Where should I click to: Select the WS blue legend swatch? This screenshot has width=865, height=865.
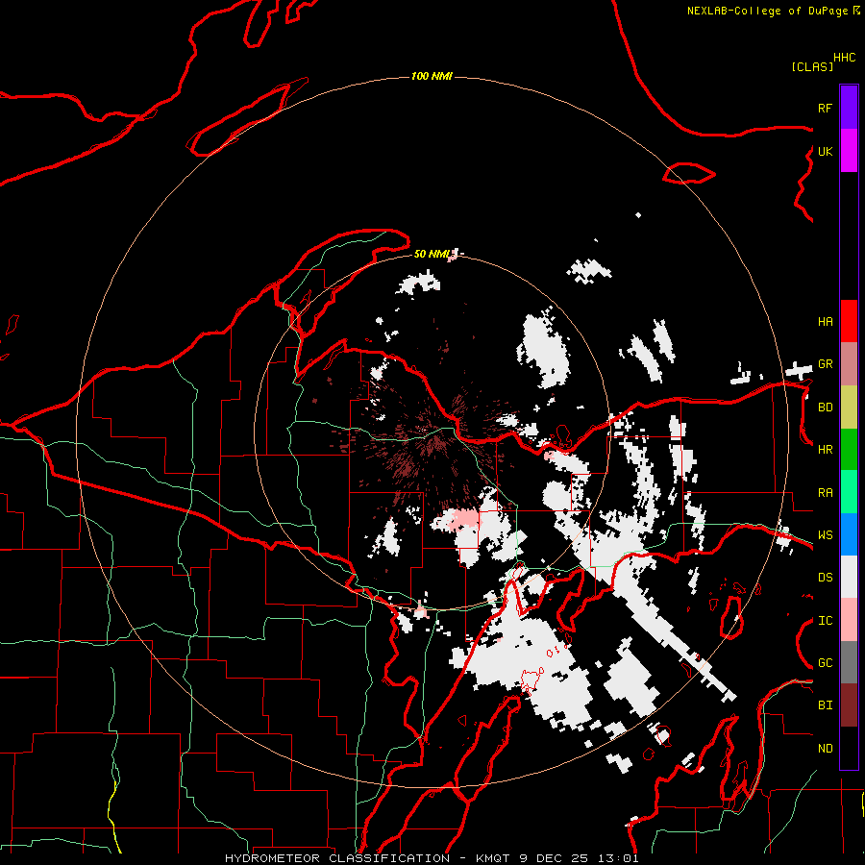click(x=849, y=534)
